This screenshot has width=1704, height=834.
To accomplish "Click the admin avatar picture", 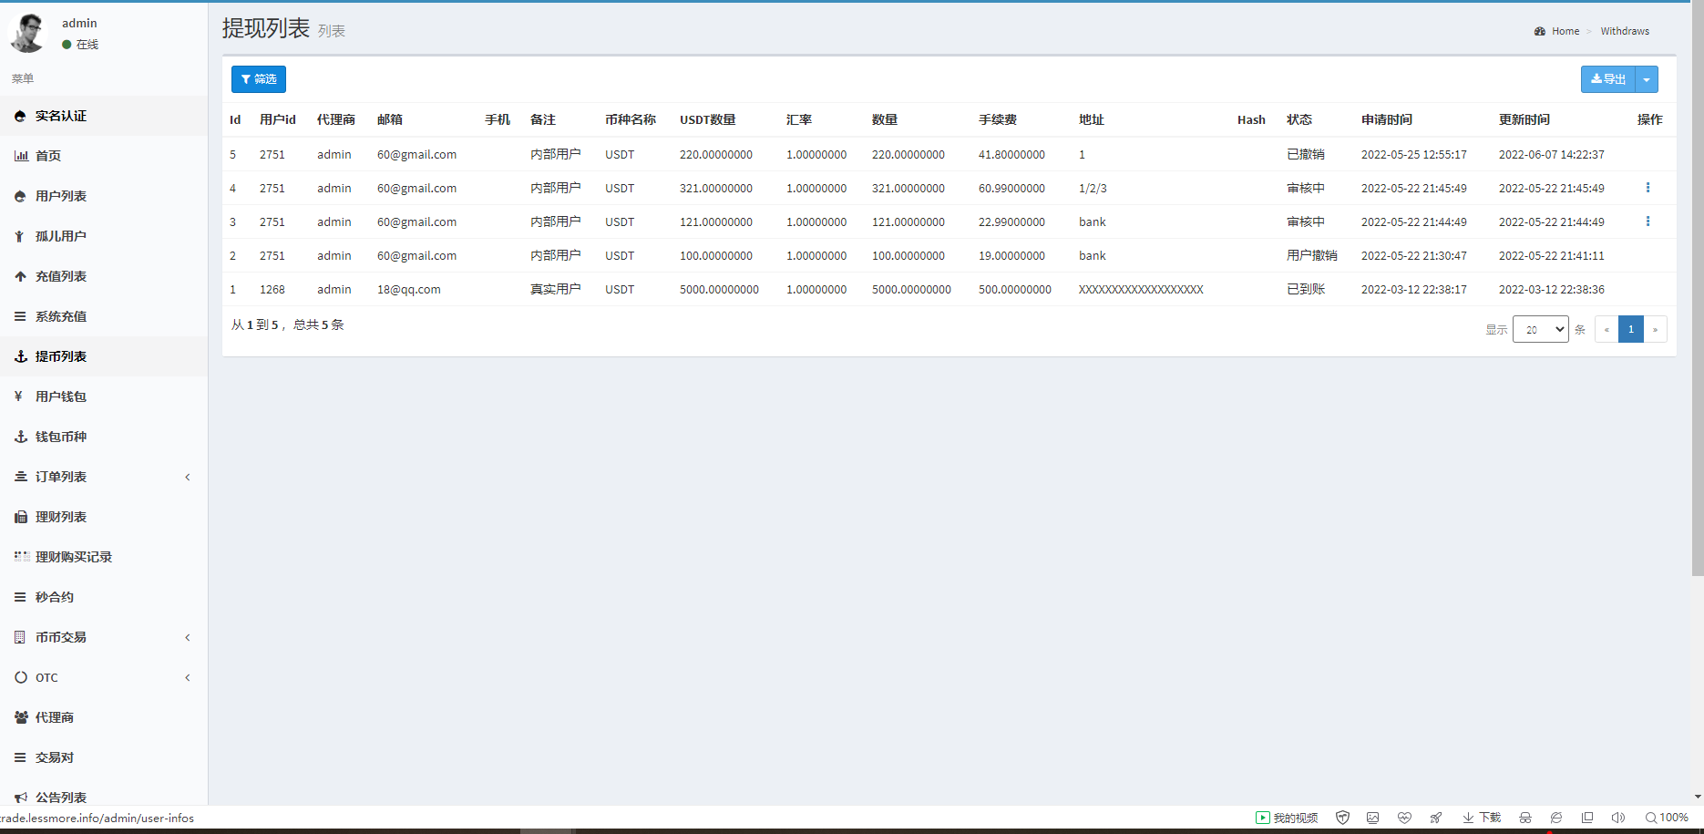I will (x=28, y=33).
